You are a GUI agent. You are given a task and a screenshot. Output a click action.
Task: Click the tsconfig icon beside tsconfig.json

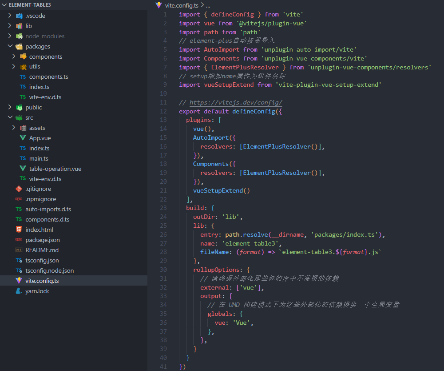coord(19,260)
